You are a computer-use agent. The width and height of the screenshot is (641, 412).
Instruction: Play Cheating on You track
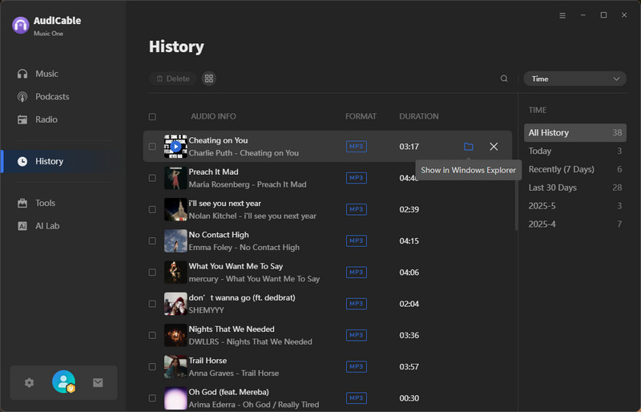tap(175, 147)
